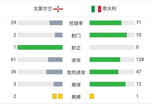This screenshot has height=104, width=152.
Task: Click Northern Ireland's 危险进攻 value 26
Action: click(13, 72)
